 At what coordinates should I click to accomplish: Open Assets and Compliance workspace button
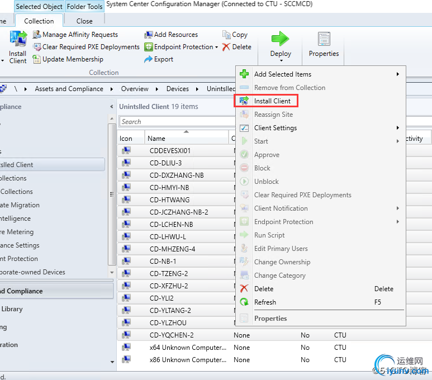click(x=56, y=291)
